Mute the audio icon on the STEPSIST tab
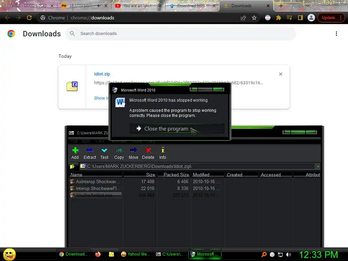The width and height of the screenshot is (348, 261). (x=99, y=6)
